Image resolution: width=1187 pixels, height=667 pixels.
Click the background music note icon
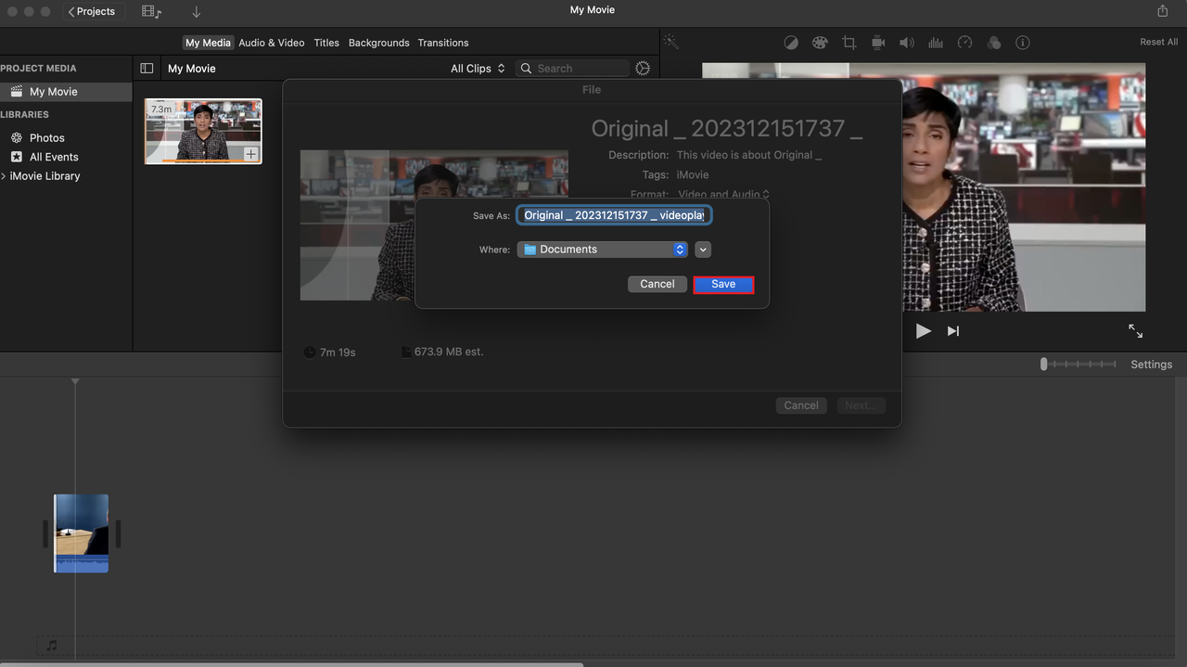[52, 645]
